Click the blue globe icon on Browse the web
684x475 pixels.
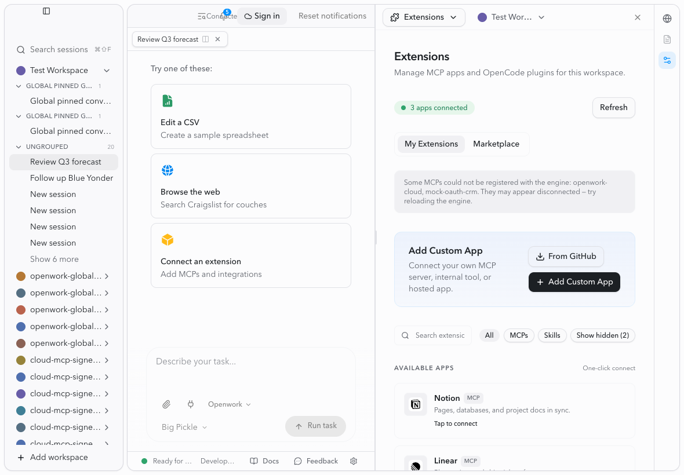coord(168,170)
